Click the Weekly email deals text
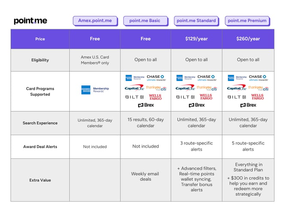Viewport: 288px width, 216px height. tap(146, 176)
